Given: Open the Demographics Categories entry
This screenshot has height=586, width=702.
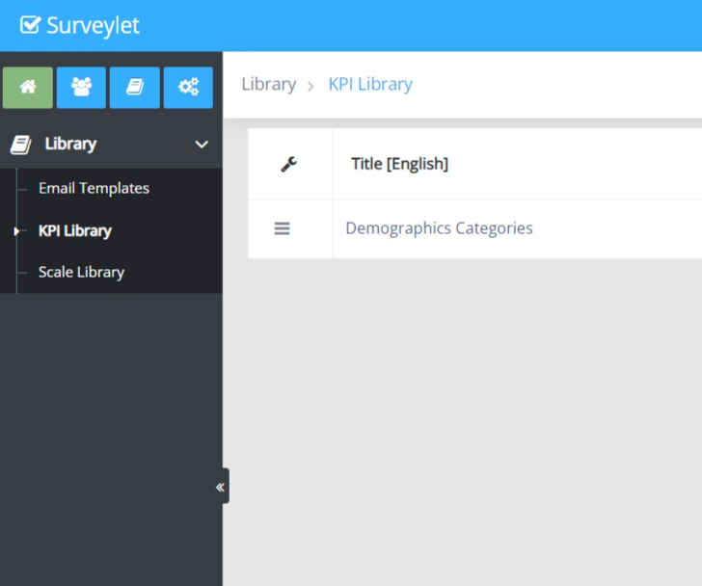Looking at the screenshot, I should 439,228.
